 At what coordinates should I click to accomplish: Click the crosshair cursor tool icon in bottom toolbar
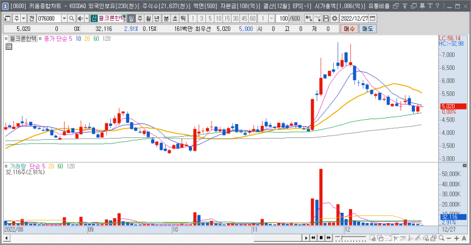(395, 238)
